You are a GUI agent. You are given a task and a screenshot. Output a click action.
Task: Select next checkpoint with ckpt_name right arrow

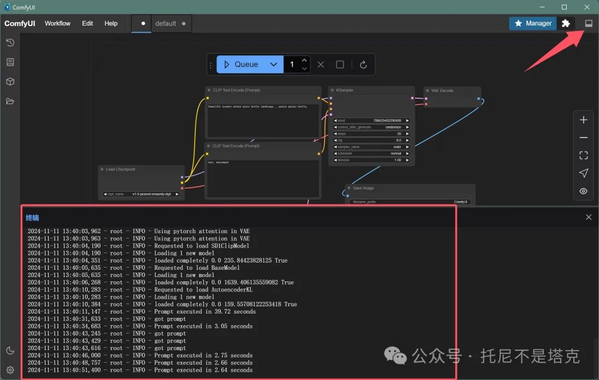coord(177,194)
